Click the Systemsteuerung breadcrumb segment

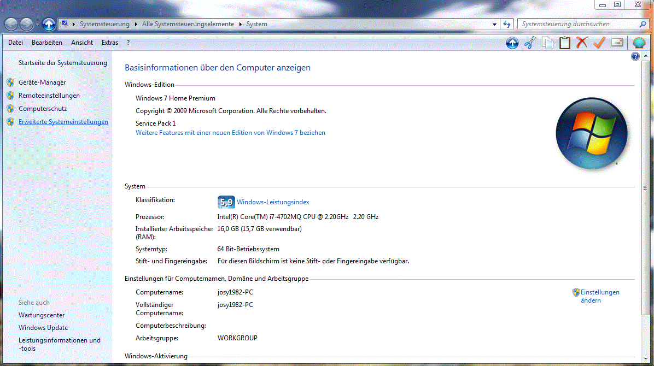click(x=104, y=24)
